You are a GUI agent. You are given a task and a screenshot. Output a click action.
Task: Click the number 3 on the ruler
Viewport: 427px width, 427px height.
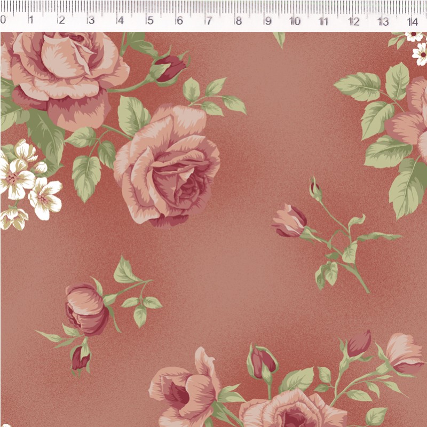[x=91, y=20]
